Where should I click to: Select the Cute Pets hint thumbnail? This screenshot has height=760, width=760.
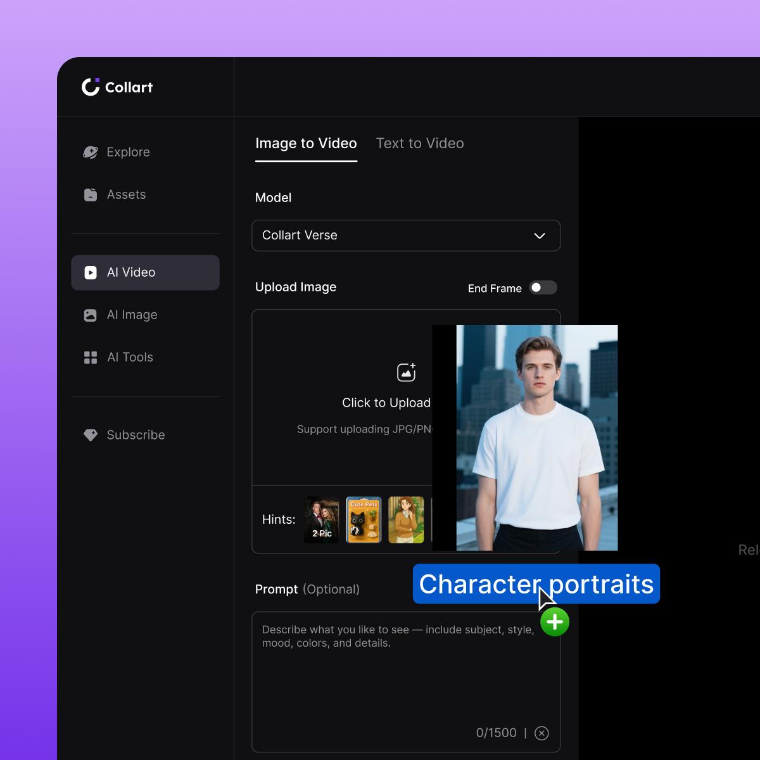pos(363,519)
